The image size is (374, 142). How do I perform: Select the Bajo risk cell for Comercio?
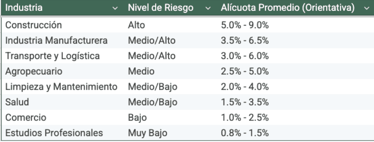click(x=170, y=118)
